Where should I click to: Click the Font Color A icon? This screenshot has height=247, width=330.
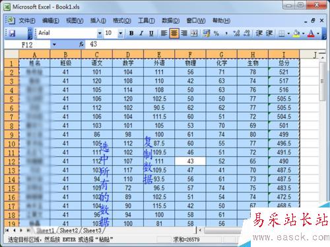coord(311,34)
